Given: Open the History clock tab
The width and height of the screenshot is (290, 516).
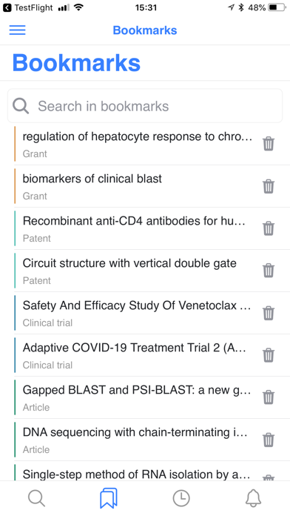Looking at the screenshot, I should click(181, 498).
